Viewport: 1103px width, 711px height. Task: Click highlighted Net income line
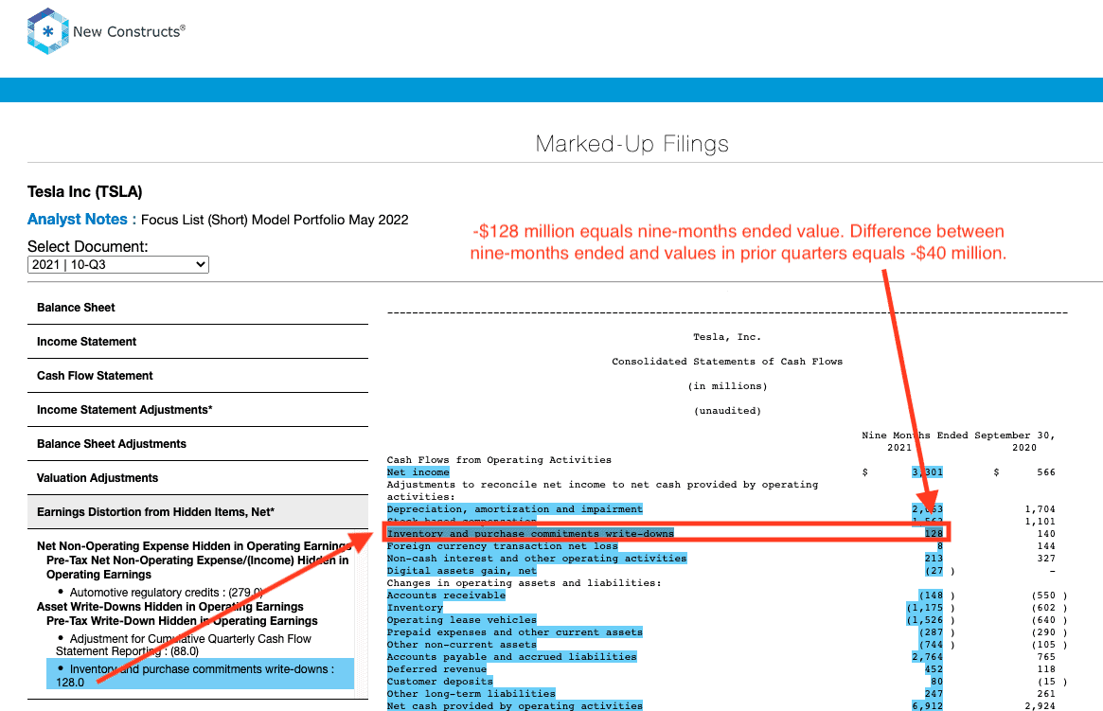coord(418,472)
